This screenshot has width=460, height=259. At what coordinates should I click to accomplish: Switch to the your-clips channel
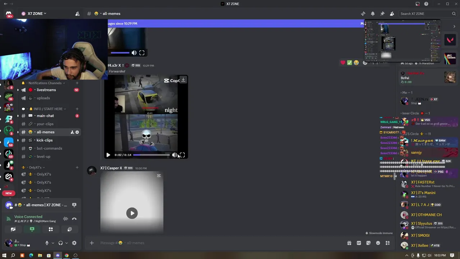[x=50, y=124]
